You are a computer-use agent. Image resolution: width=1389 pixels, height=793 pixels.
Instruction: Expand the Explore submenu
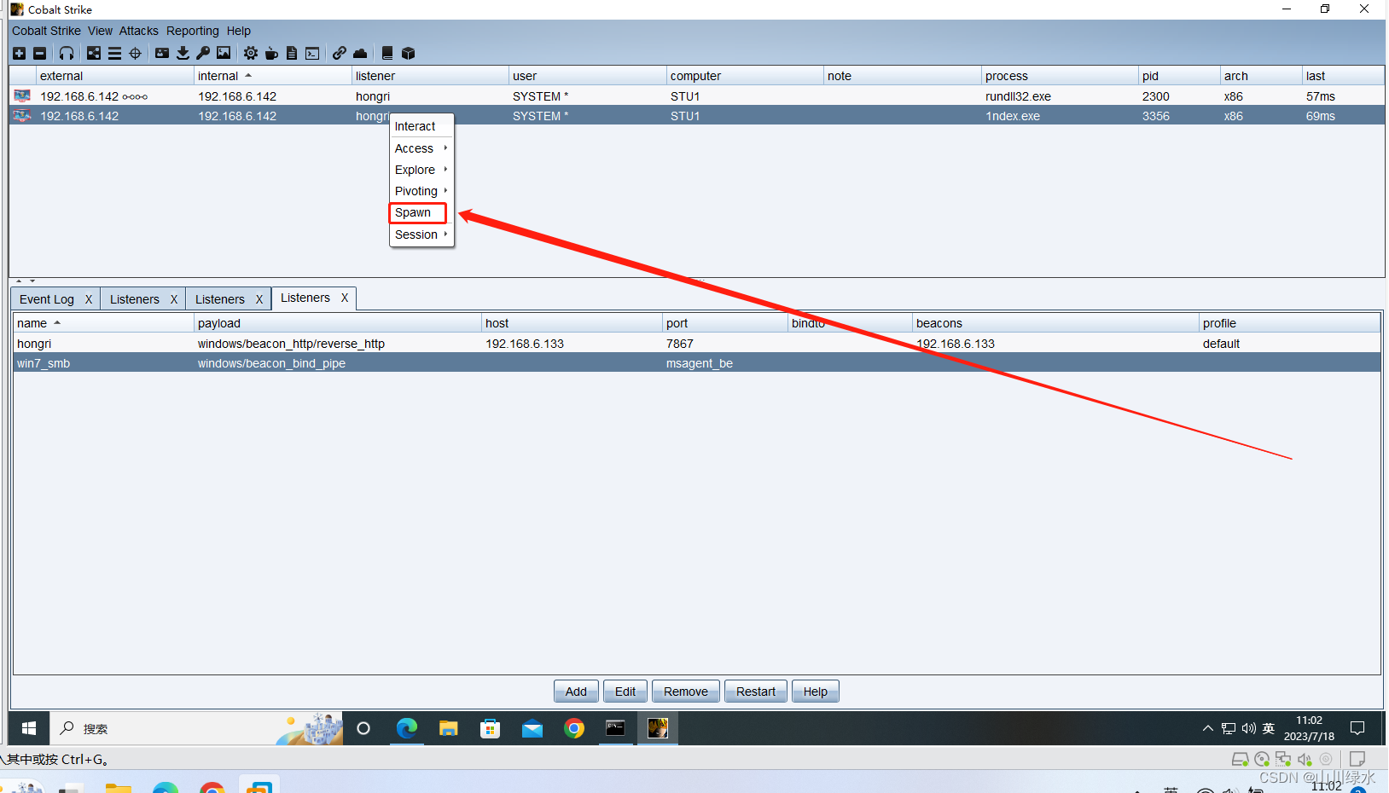[421, 170]
